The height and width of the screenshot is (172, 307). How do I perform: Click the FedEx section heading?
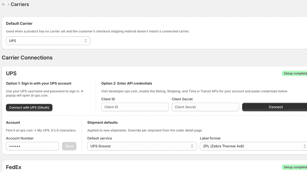tap(13, 167)
